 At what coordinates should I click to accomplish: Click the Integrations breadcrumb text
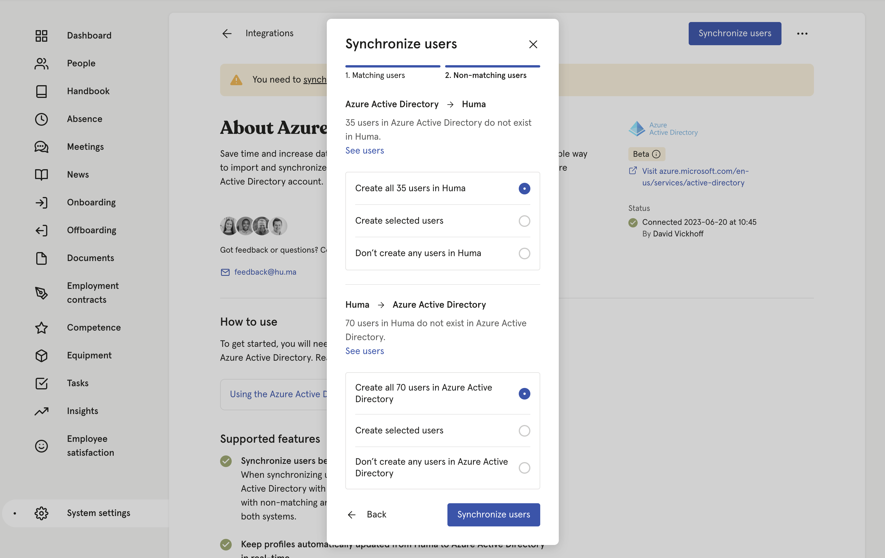tap(269, 33)
